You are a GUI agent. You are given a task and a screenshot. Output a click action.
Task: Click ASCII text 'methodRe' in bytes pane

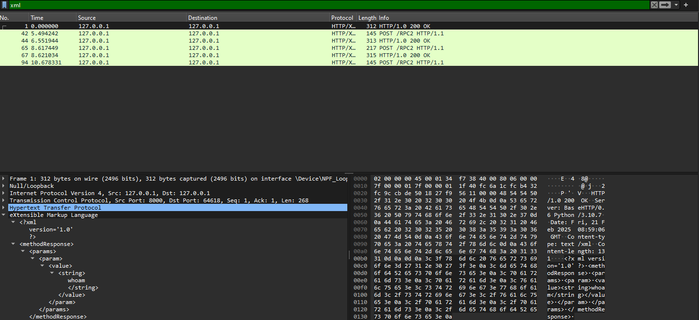point(591,309)
